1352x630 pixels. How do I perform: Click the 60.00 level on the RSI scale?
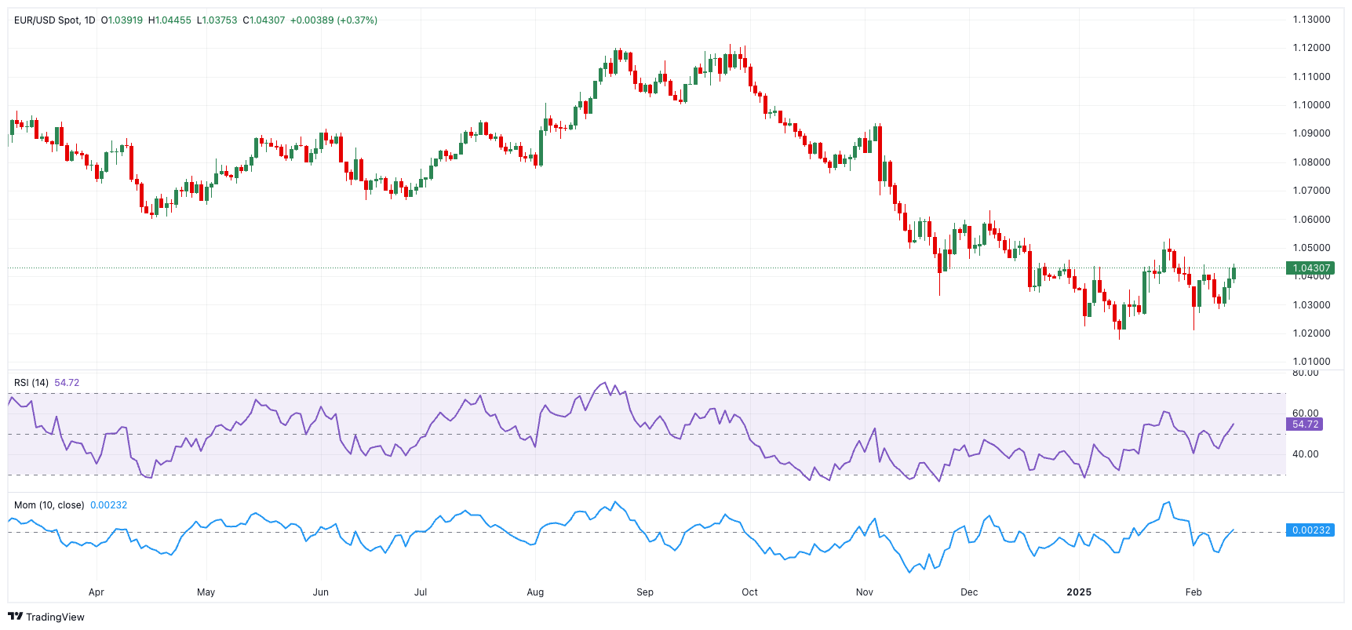click(1306, 413)
